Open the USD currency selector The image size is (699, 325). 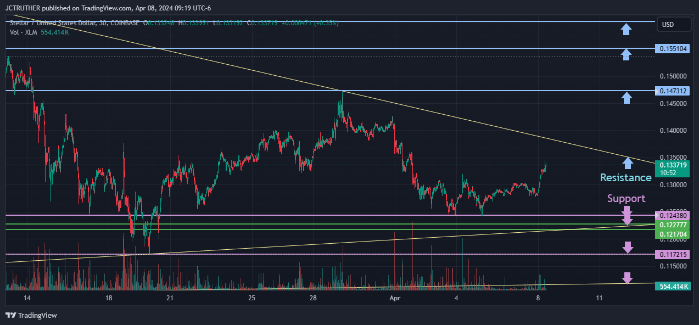click(674, 25)
